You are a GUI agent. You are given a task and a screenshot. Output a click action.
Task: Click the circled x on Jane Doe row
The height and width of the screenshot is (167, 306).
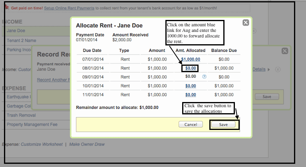click(254, 31)
